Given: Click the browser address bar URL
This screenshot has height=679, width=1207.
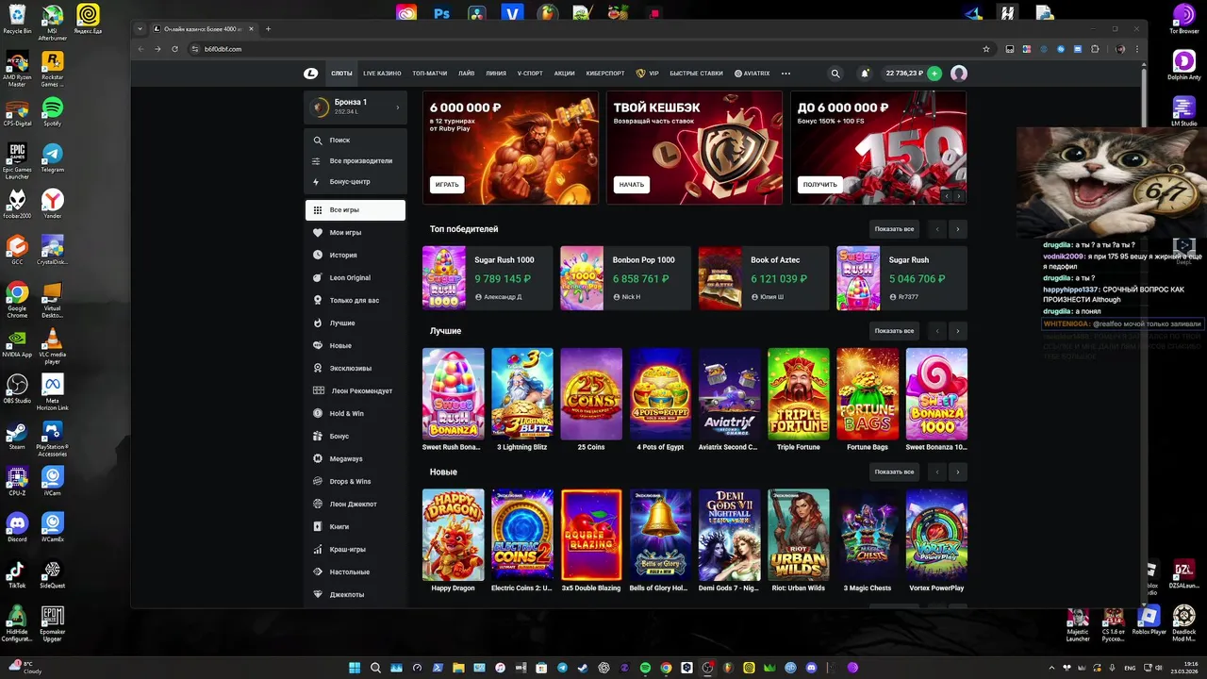Looking at the screenshot, I should 223,49.
